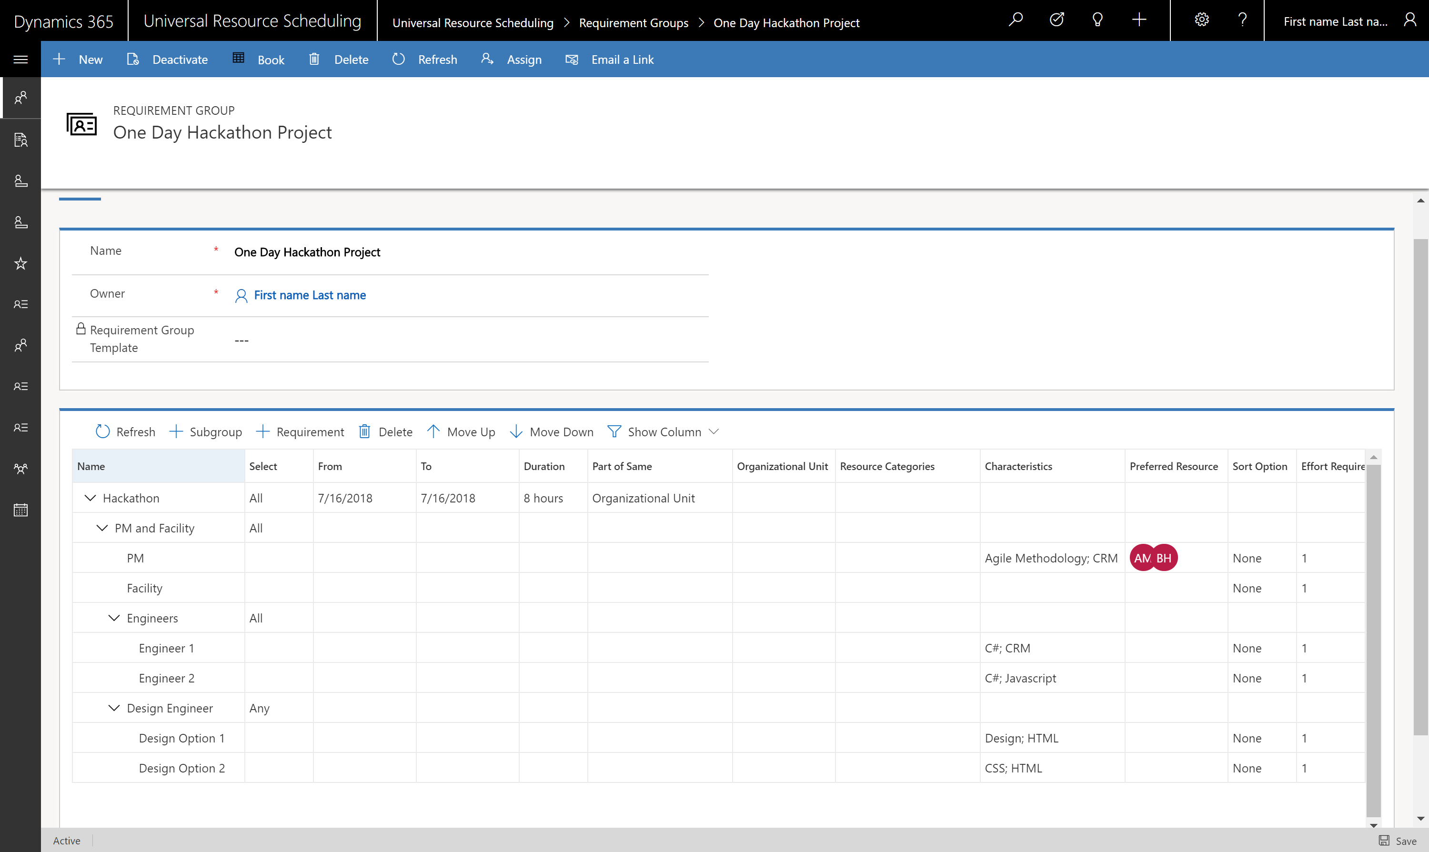Click the grid Refresh button
1429x852 pixels.
[125, 432]
